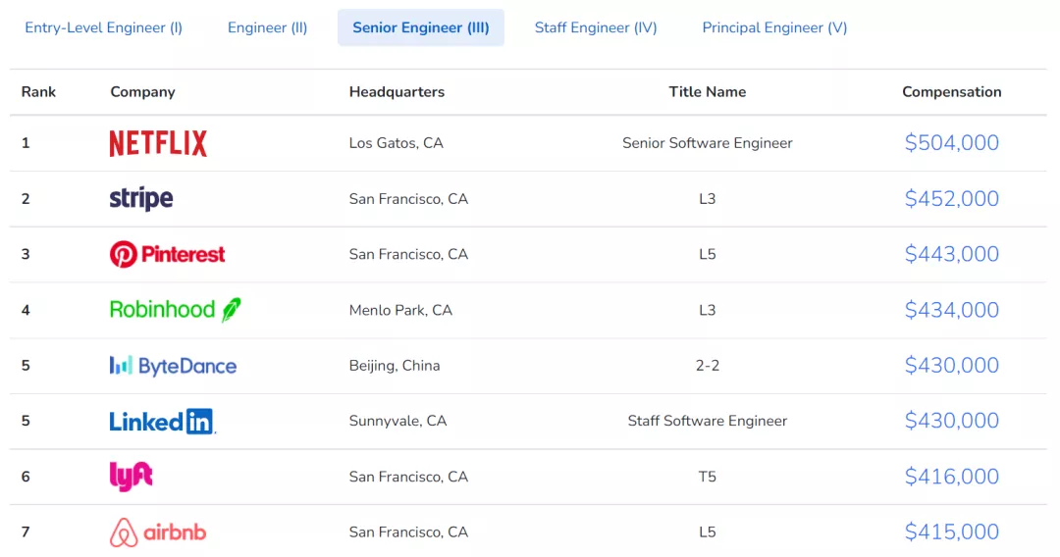1060x557 pixels.
Task: Open Stripe's $452,000 compensation link
Action: coord(951,198)
